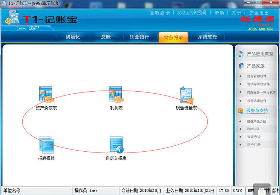Click the 重新登录 link
280x195 pixels.
point(160,13)
